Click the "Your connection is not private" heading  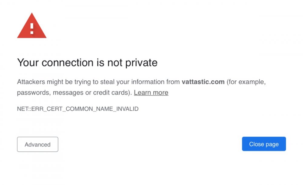pos(87,63)
